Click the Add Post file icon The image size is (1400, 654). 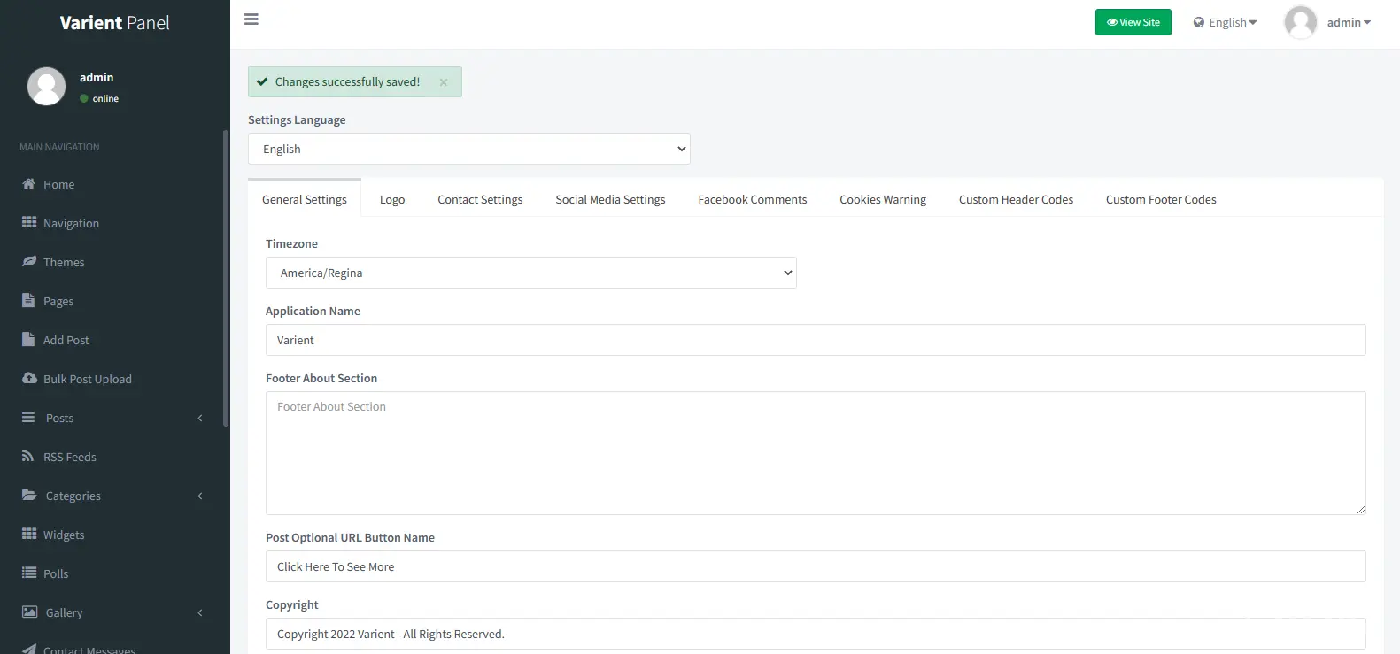click(28, 340)
